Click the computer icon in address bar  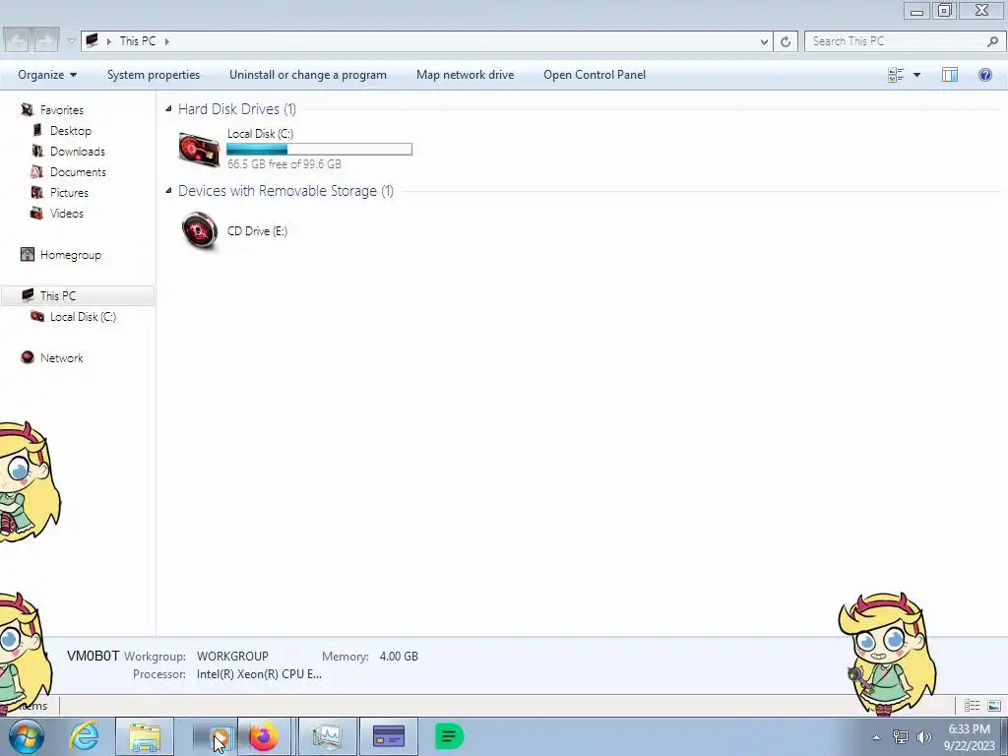[93, 41]
